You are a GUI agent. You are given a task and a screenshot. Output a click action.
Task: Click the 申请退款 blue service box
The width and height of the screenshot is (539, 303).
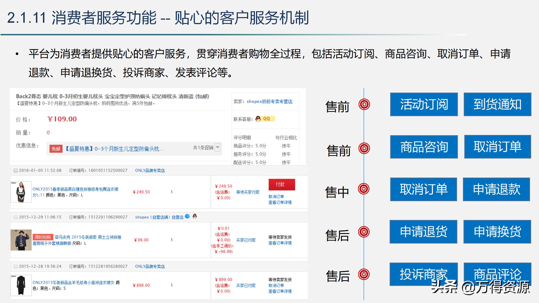496,190
